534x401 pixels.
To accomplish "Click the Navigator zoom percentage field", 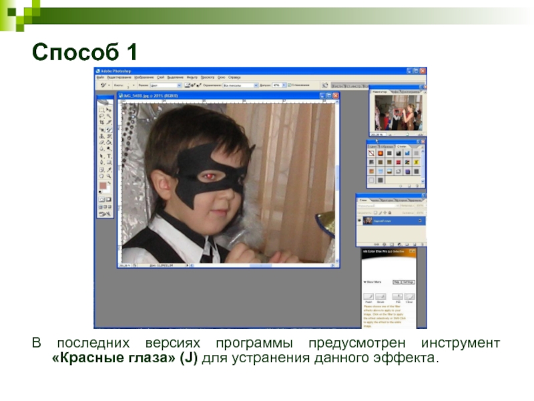I will (x=377, y=134).
